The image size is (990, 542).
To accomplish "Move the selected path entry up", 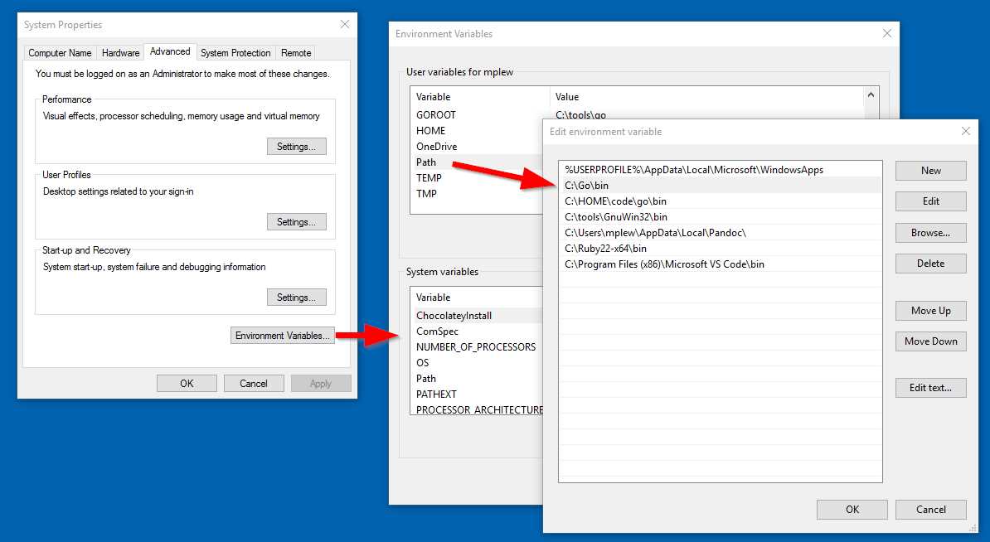I will coord(930,310).
